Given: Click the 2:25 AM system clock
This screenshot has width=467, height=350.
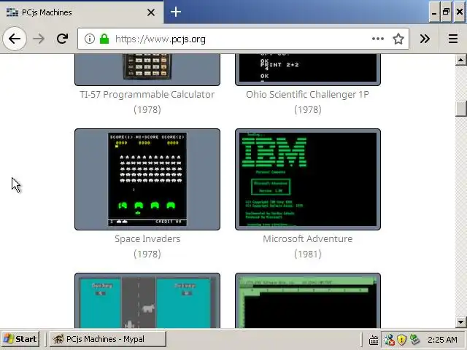Looking at the screenshot, I should click(442, 340).
